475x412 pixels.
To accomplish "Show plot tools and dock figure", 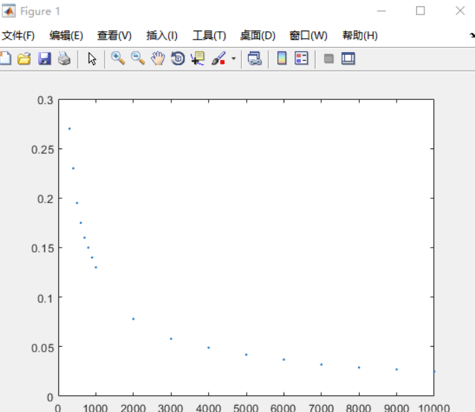I will click(348, 59).
